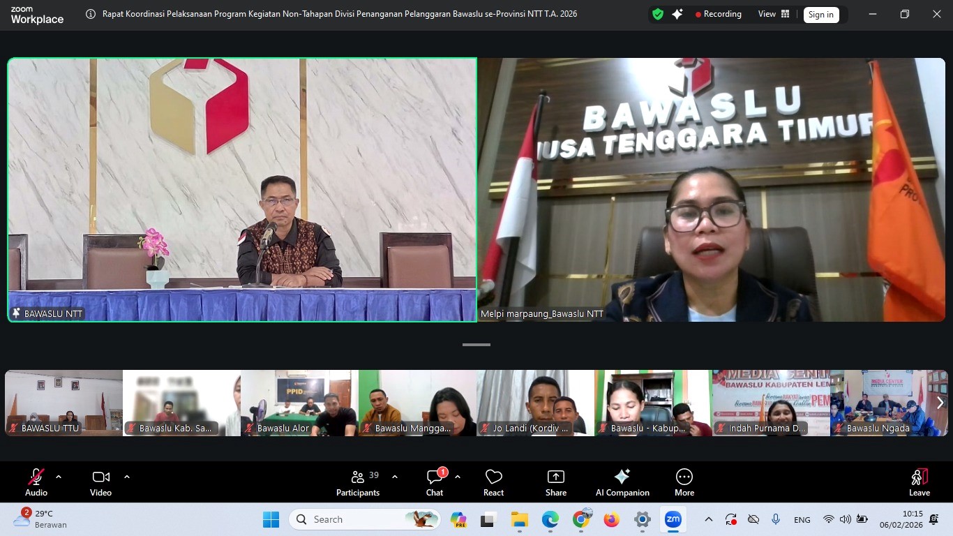
Task: Open the Chat panel
Action: [435, 482]
